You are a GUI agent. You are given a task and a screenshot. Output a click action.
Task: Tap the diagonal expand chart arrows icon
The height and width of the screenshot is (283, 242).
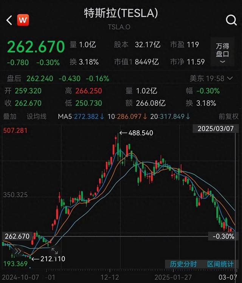[x=54, y=251]
